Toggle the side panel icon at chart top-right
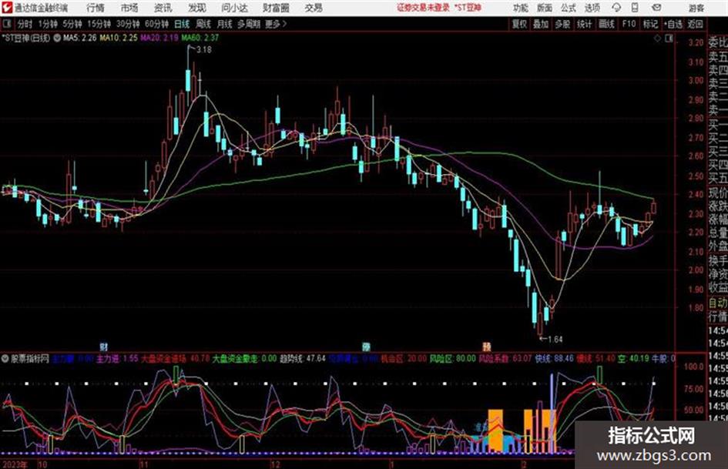Screen dimensions: 728x469 669,39
